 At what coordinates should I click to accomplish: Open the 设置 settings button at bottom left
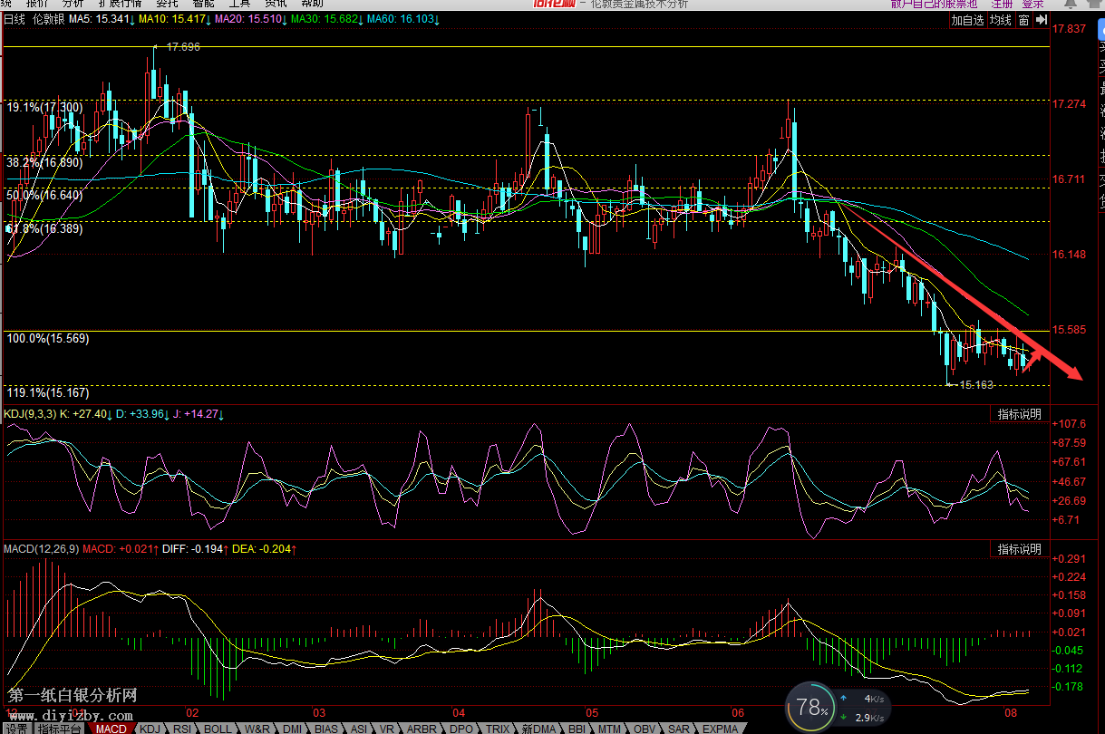[16, 729]
